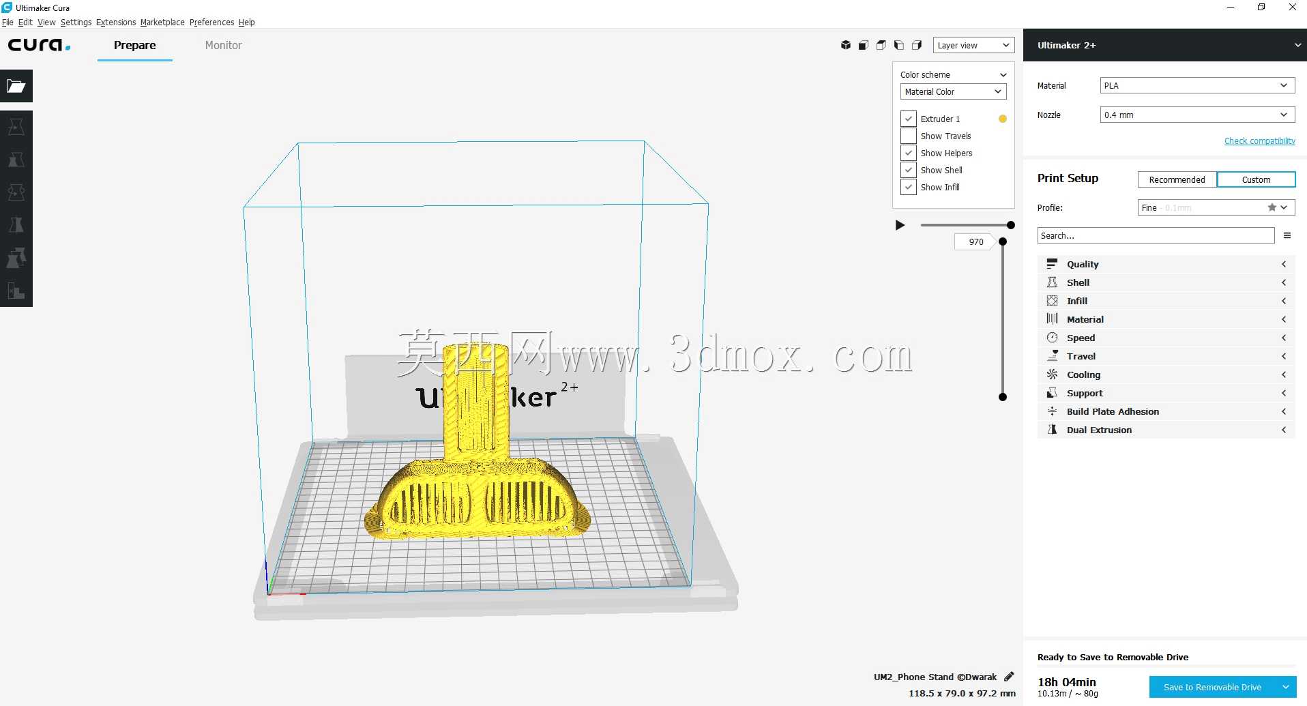Screen dimensions: 1307x706
Task: Click the yellow phone stand model
Action: (476, 471)
